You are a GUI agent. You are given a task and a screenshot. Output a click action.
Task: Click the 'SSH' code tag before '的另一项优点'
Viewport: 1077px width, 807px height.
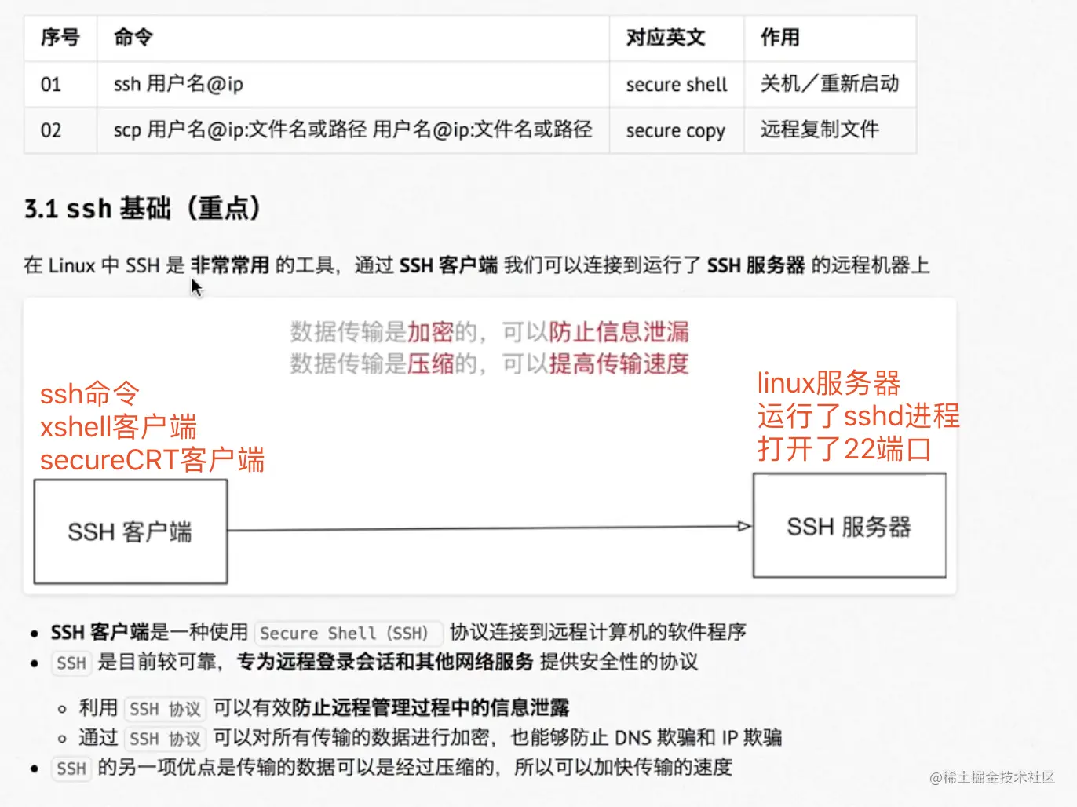click(x=71, y=768)
